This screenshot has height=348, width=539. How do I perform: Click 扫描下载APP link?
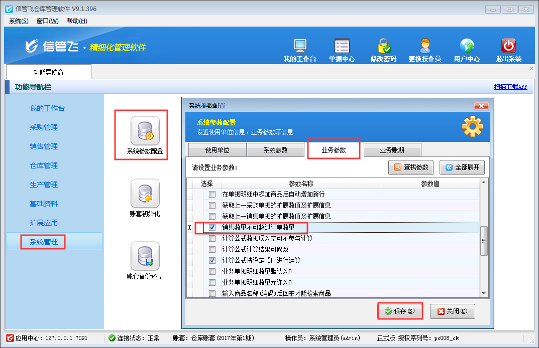[510, 87]
